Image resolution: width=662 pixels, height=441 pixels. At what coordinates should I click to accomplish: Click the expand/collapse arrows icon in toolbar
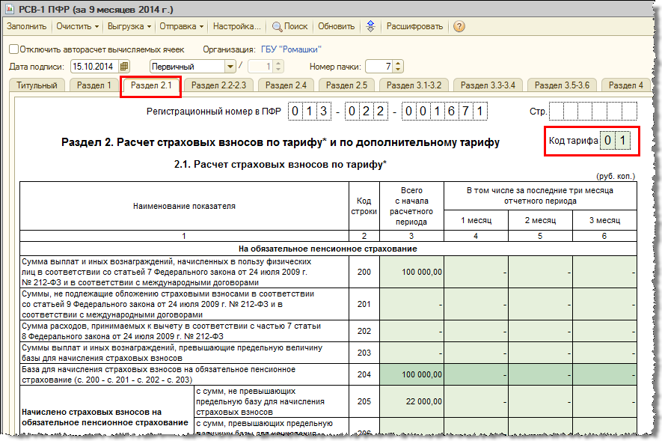[x=370, y=26]
